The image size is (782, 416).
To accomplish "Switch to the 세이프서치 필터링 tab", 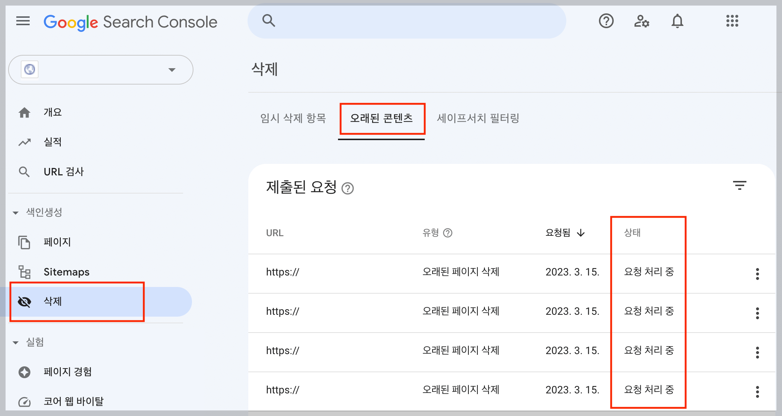I will [x=478, y=119].
